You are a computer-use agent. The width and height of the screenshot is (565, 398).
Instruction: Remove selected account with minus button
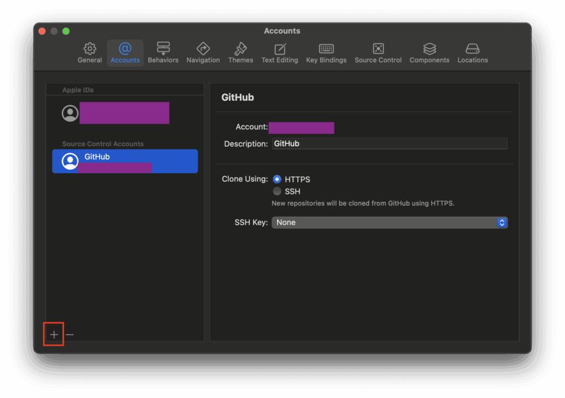[70, 335]
